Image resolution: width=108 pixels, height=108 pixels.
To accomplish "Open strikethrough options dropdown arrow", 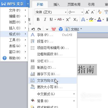I will point(63,19).
